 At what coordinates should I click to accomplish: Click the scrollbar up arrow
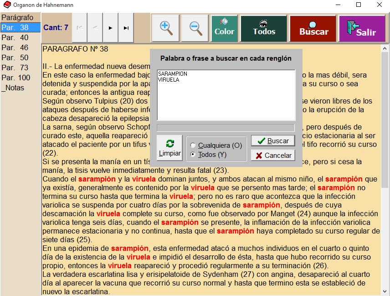tap(385, 48)
